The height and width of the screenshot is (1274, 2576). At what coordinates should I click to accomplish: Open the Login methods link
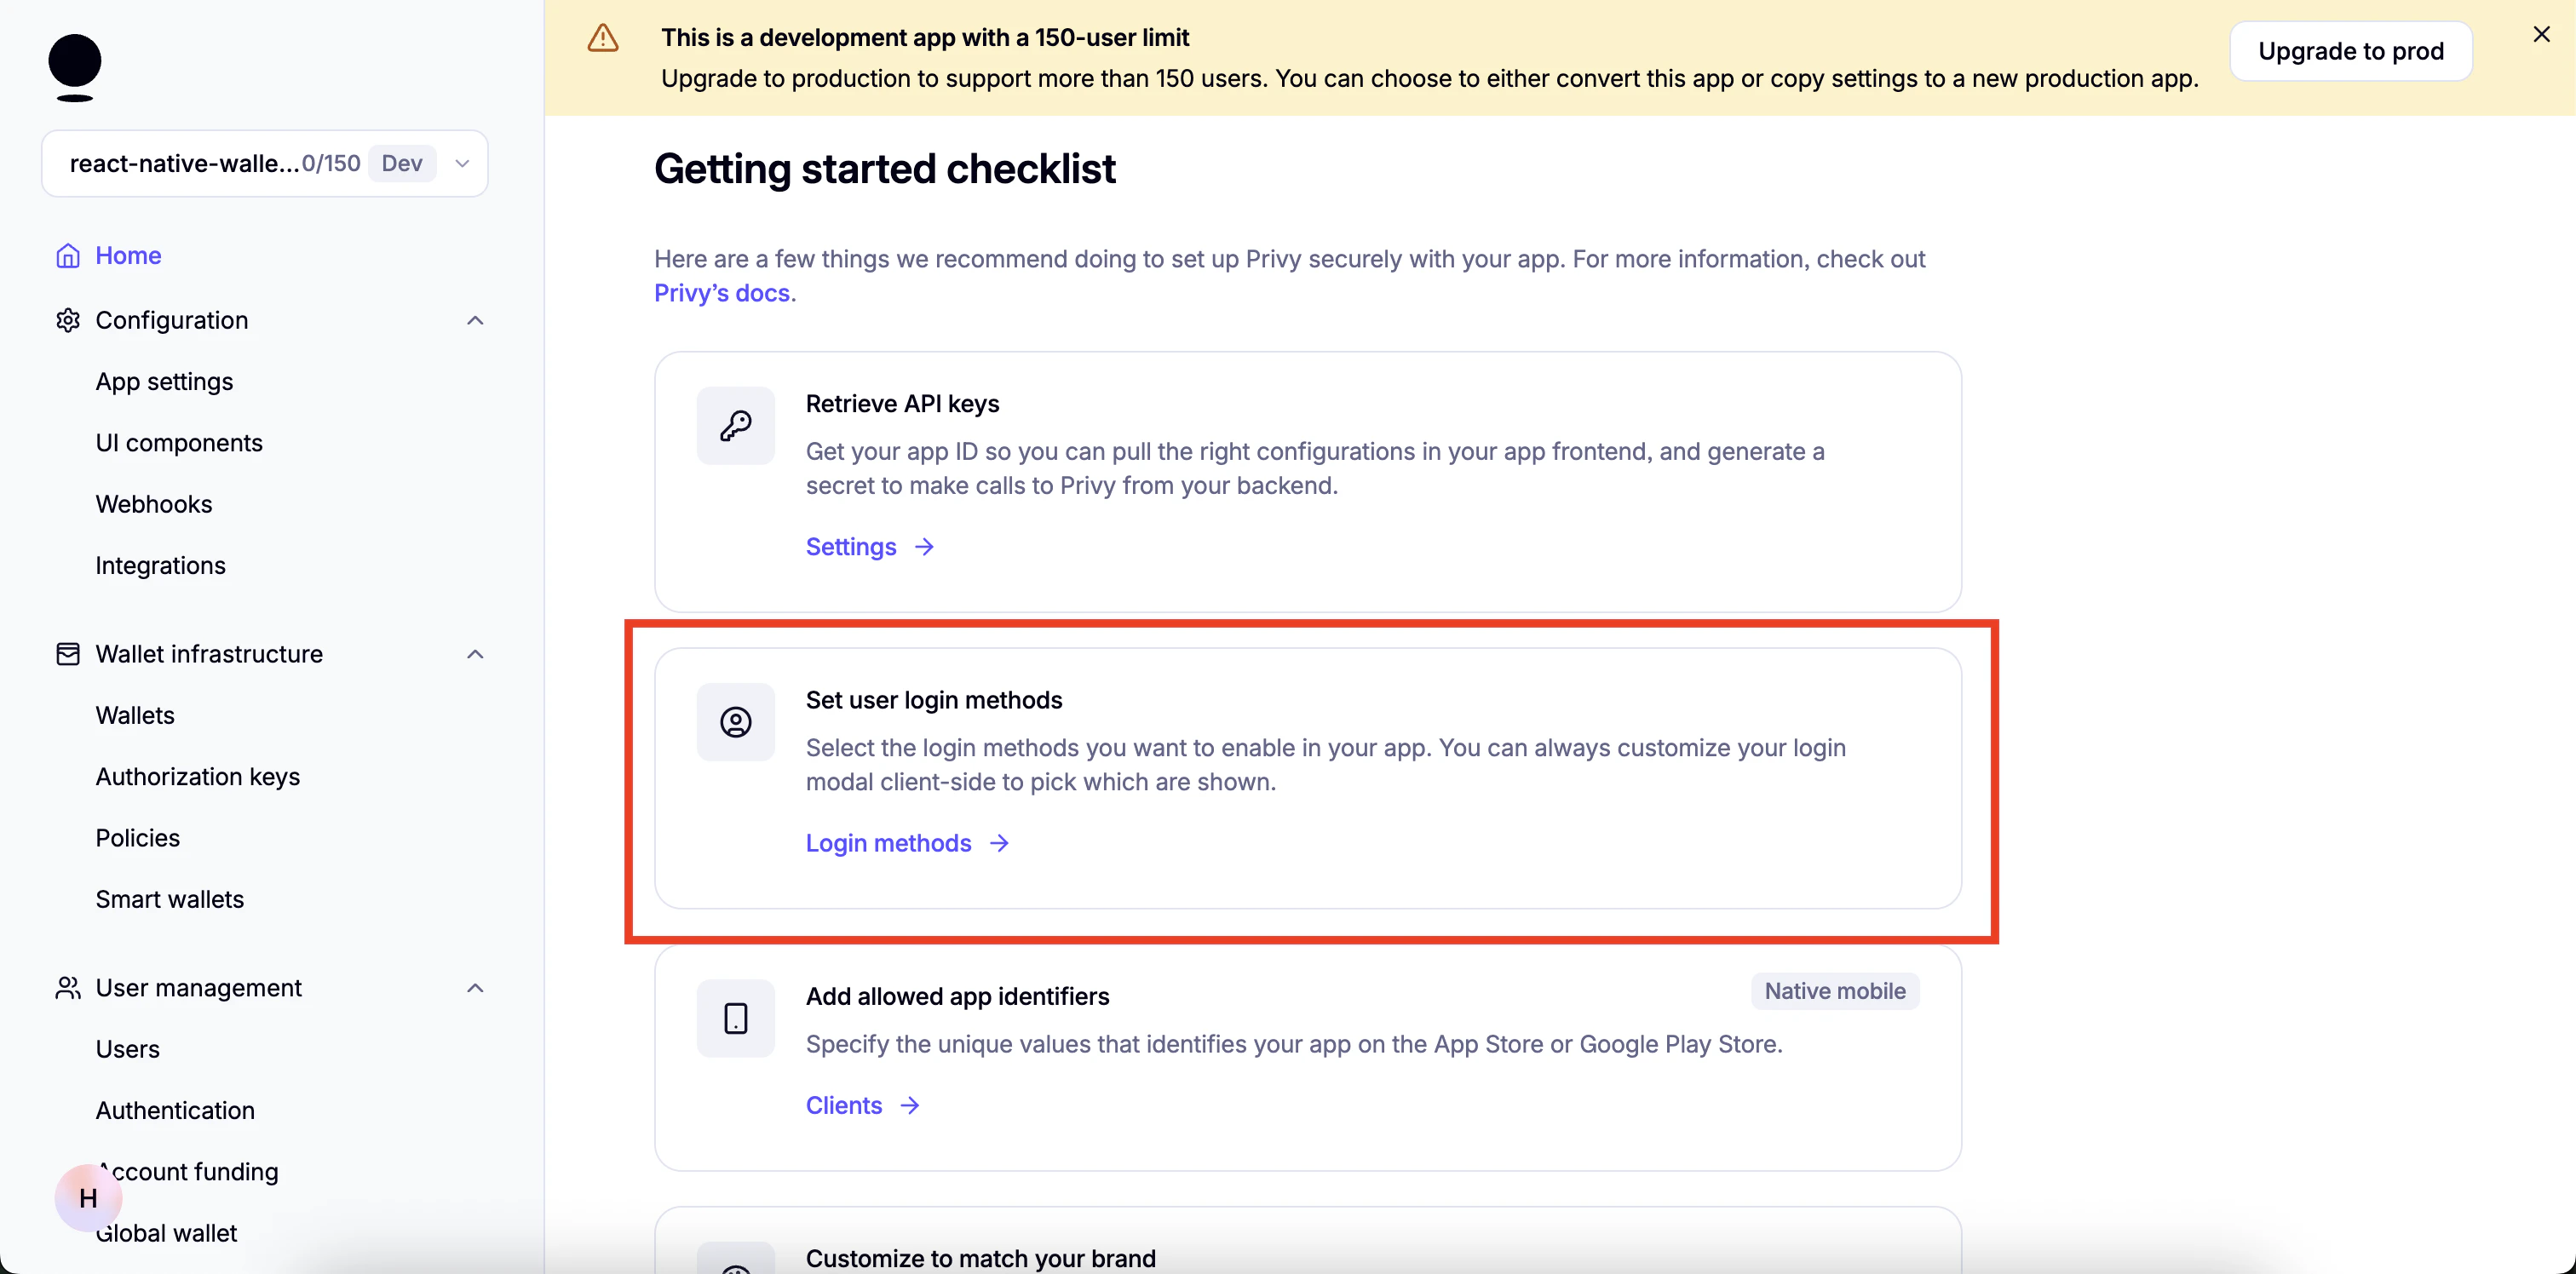(x=889, y=843)
